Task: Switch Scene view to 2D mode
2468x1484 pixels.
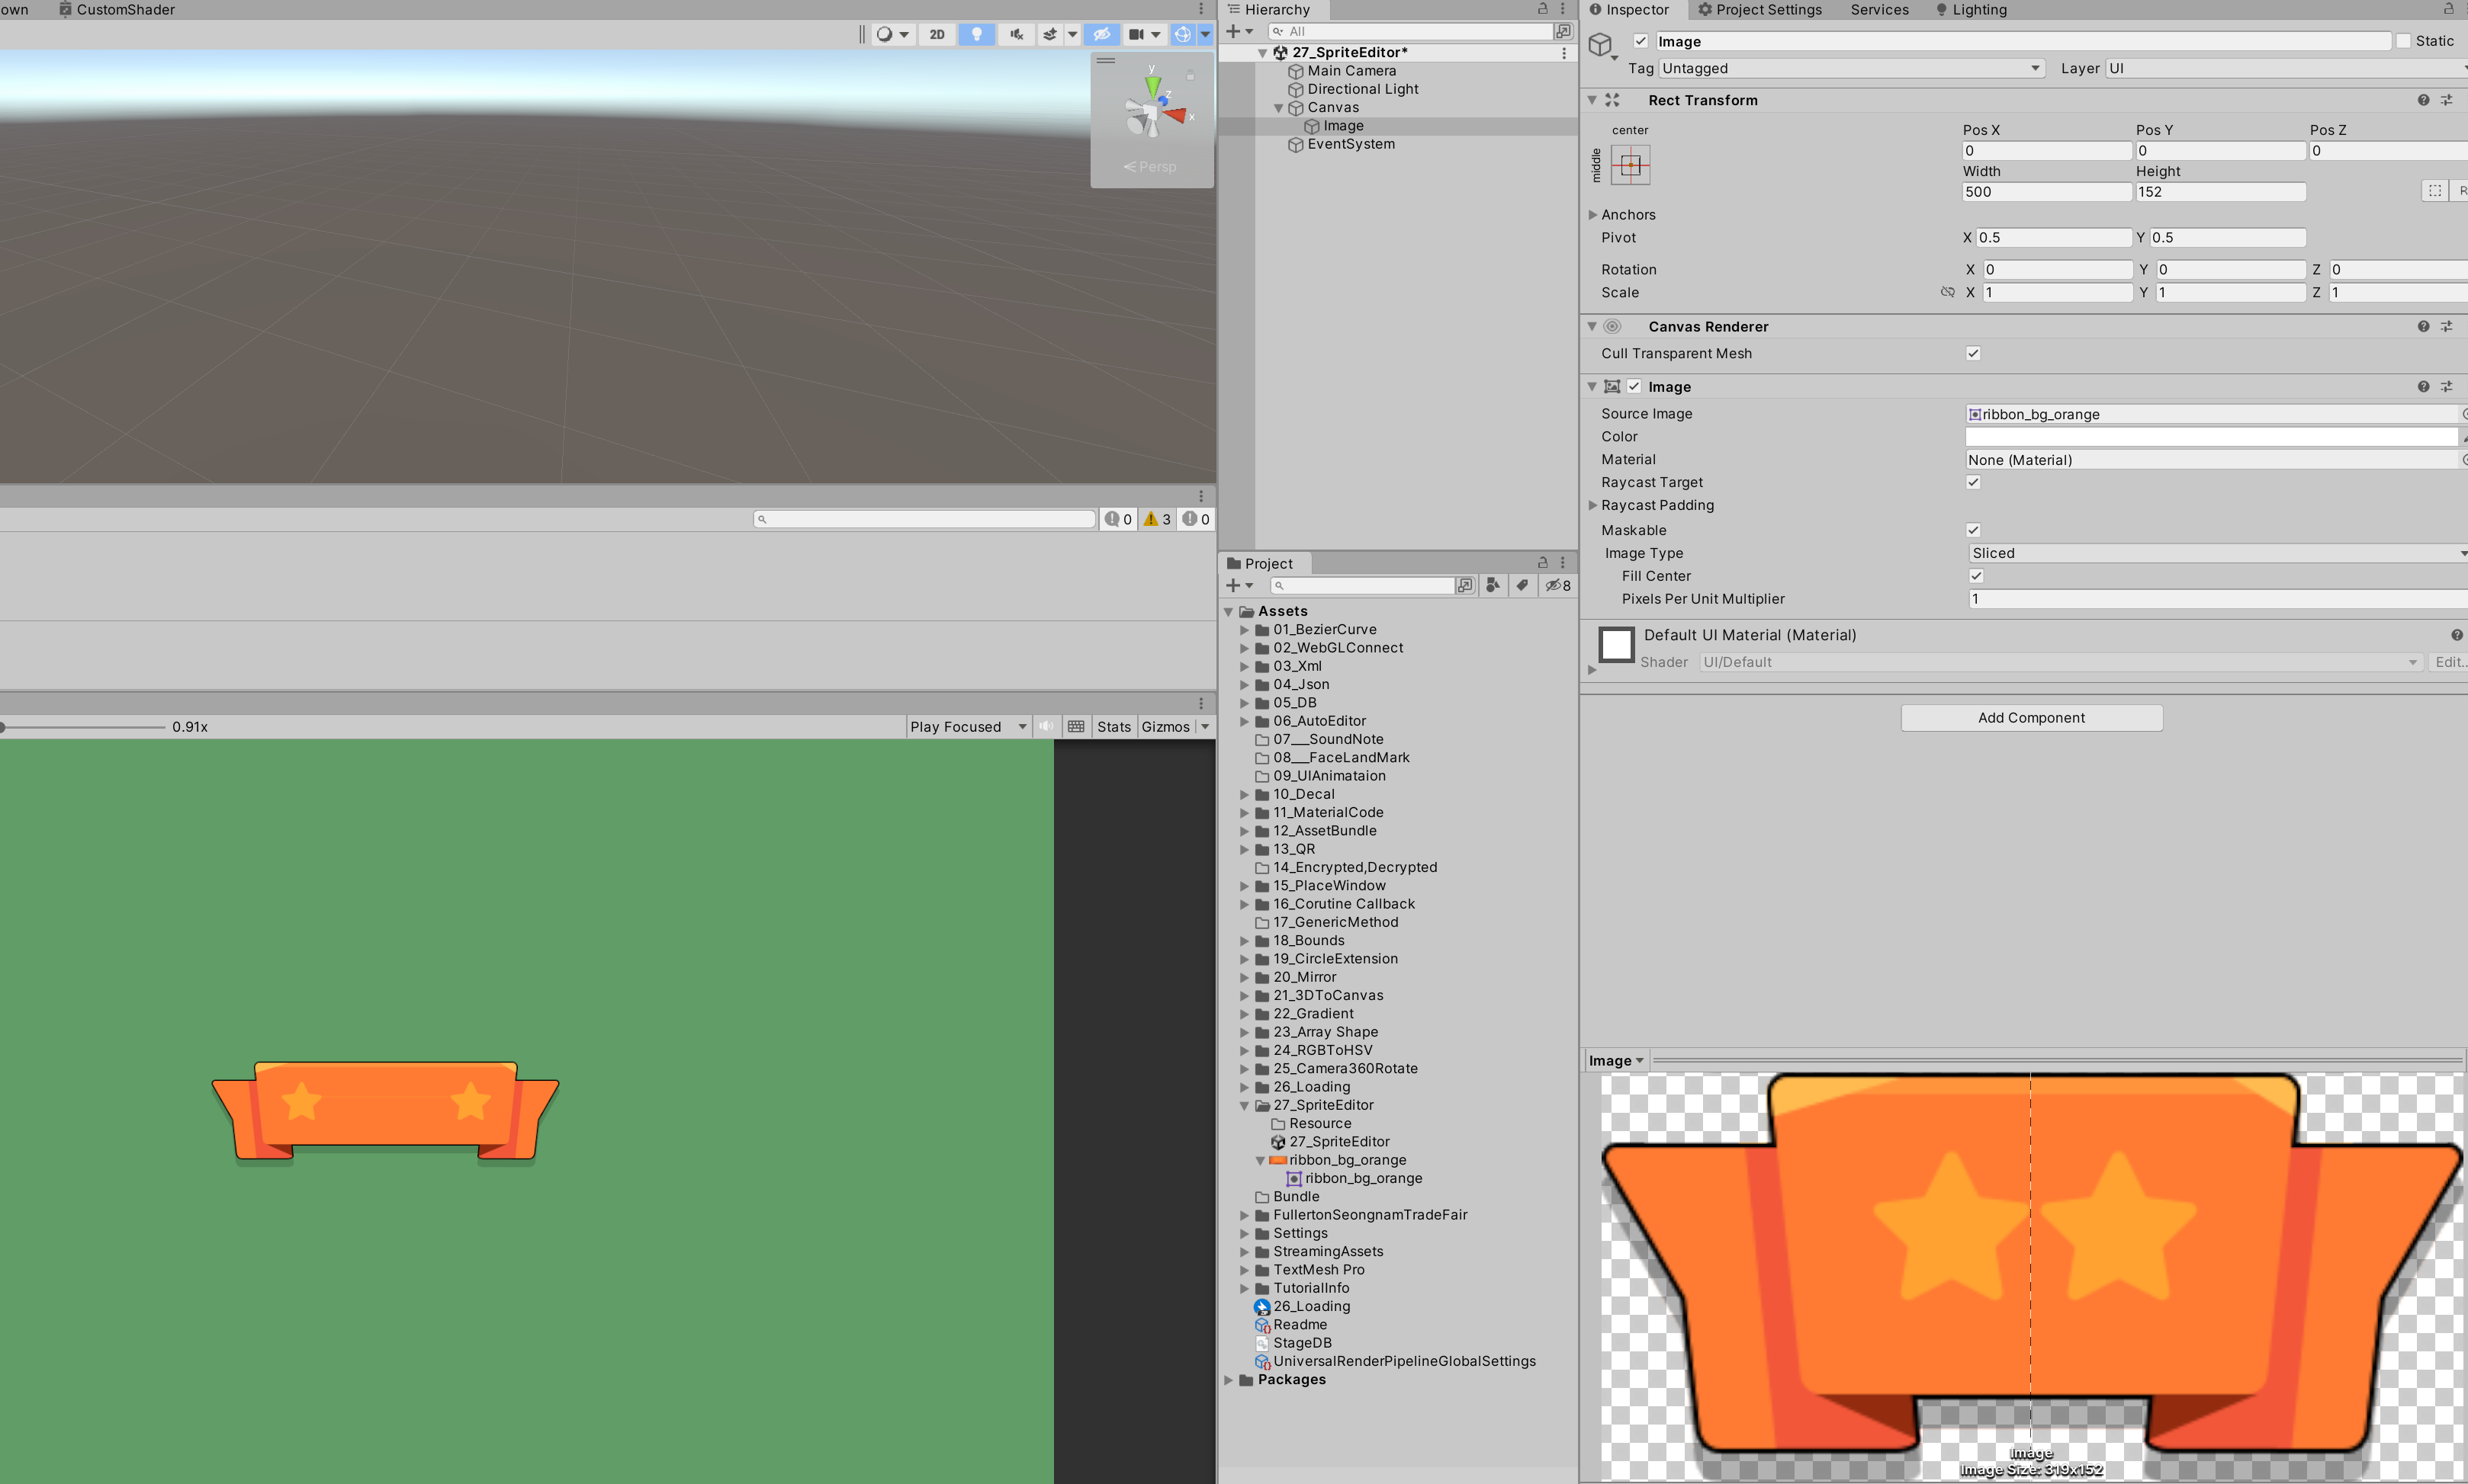Action: pos(937,34)
